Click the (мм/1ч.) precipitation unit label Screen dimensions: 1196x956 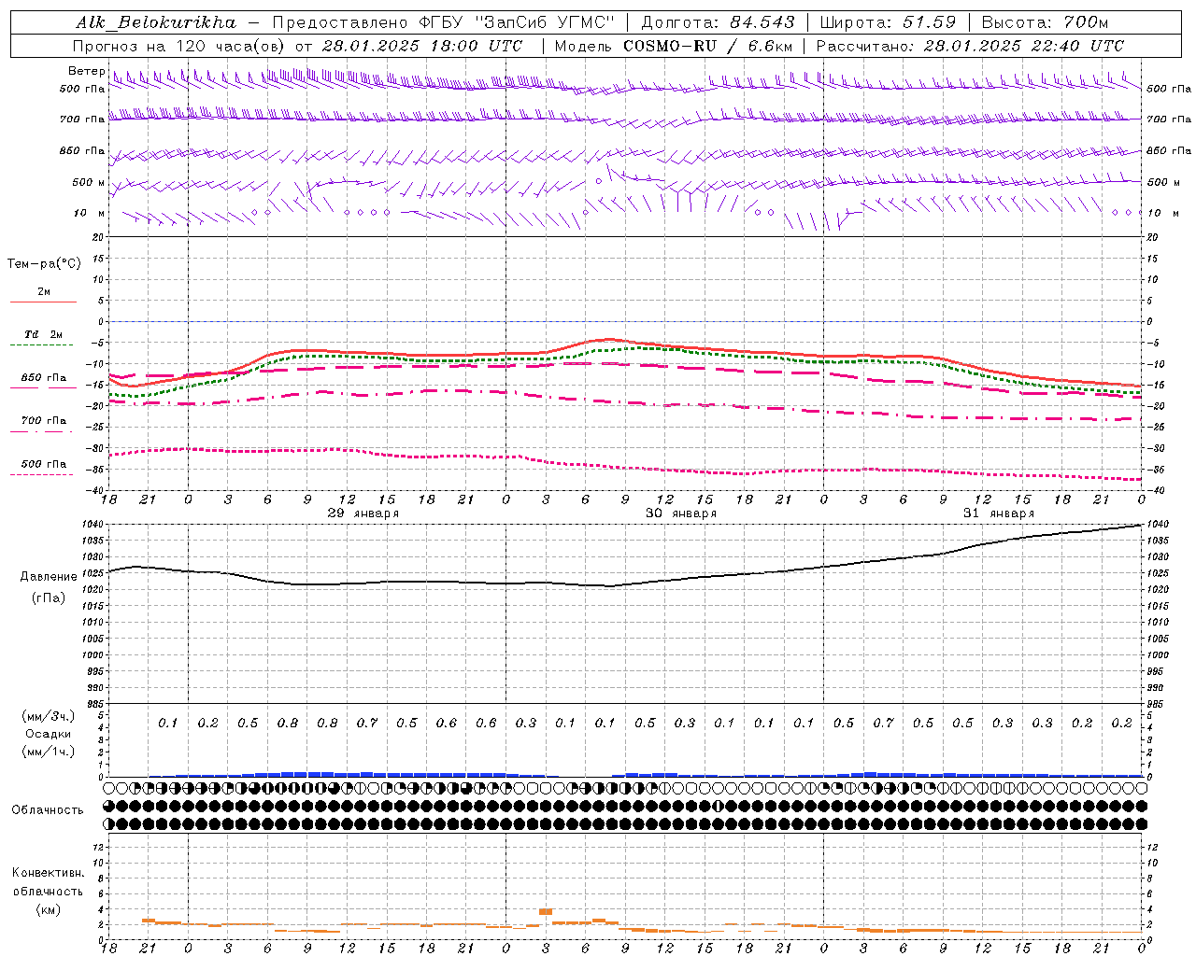[49, 752]
